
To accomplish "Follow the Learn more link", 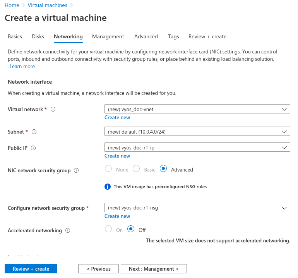I will click(22, 67).
